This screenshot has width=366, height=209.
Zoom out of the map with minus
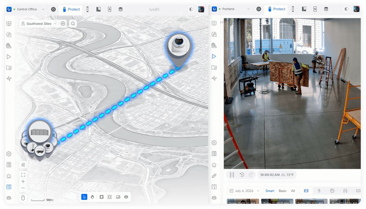(23, 188)
